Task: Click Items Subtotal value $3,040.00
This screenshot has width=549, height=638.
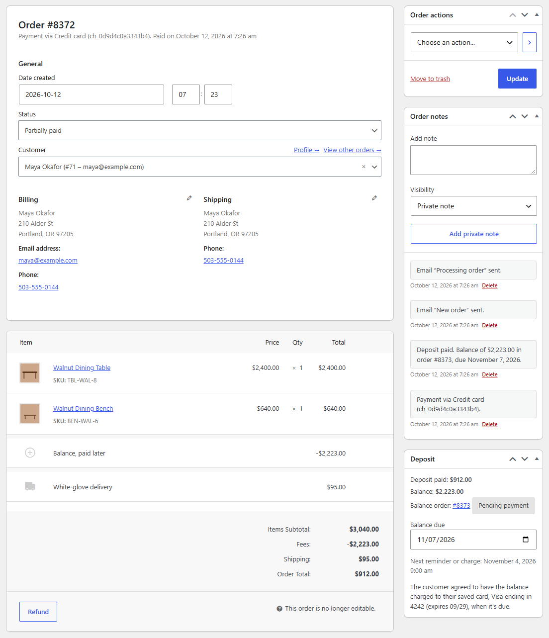Action: [x=364, y=529]
